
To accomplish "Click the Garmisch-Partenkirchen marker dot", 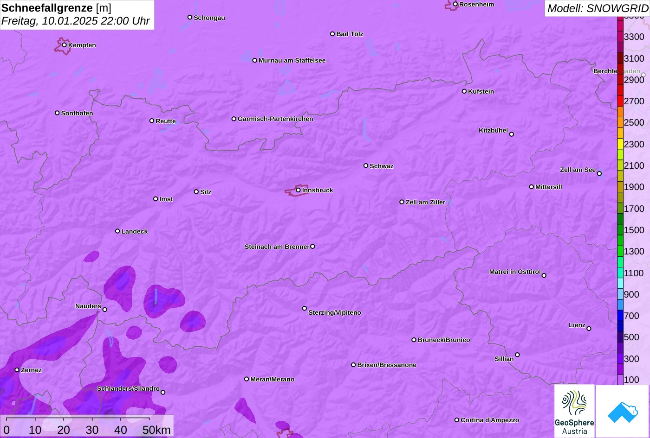I will click(234, 119).
